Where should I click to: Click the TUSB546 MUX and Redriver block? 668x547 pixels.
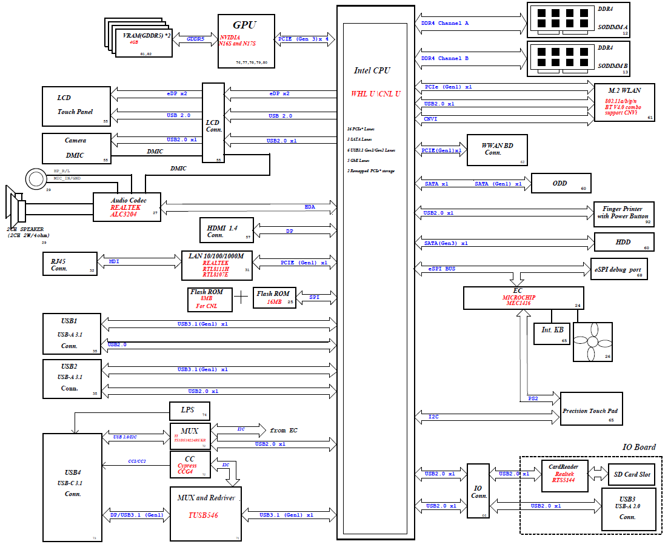pyautogui.click(x=205, y=513)
